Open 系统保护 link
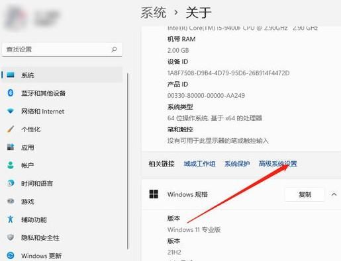Image resolution: width=341 pixels, height=261 pixels. coord(237,164)
